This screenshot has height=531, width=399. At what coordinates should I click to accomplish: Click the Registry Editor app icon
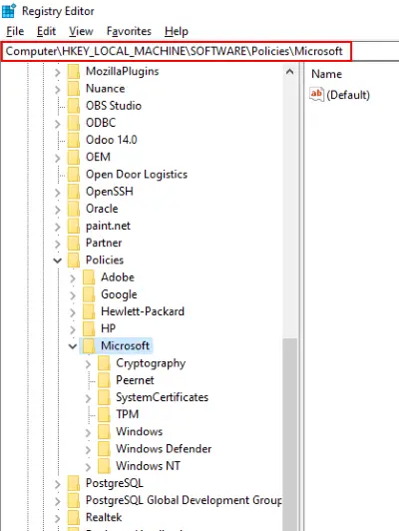[x=9, y=11]
